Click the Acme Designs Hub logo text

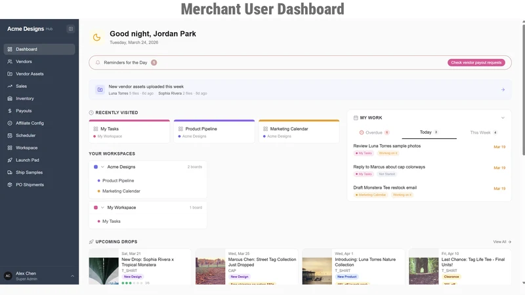[x=30, y=29]
